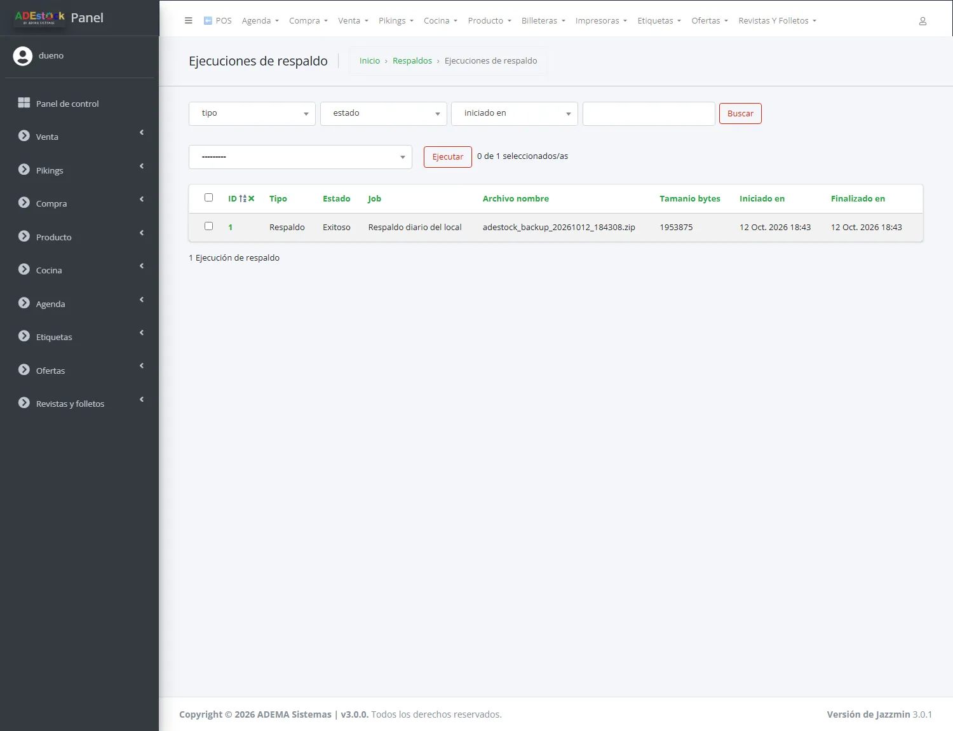The width and height of the screenshot is (953, 731).
Task: Click the Buscar button
Action: [x=740, y=114]
